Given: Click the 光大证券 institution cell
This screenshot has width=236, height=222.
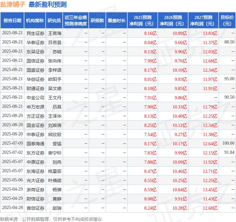Looking at the screenshot, I should click(35, 180).
